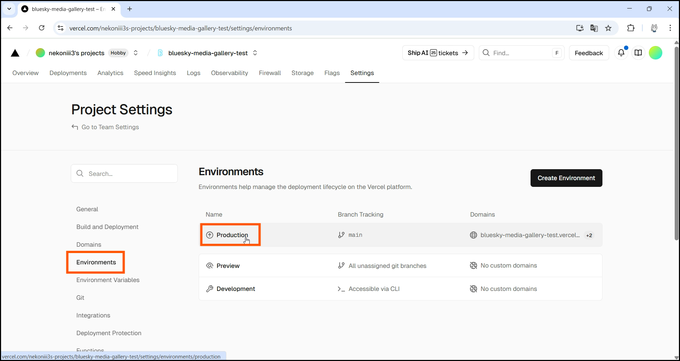Click the Development row wrench icon
This screenshot has width=680, height=361.
pos(210,289)
